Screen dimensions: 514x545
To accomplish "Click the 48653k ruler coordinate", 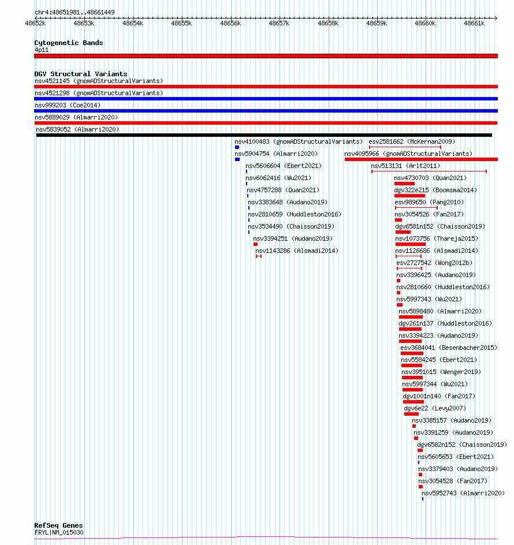I will (x=84, y=24).
